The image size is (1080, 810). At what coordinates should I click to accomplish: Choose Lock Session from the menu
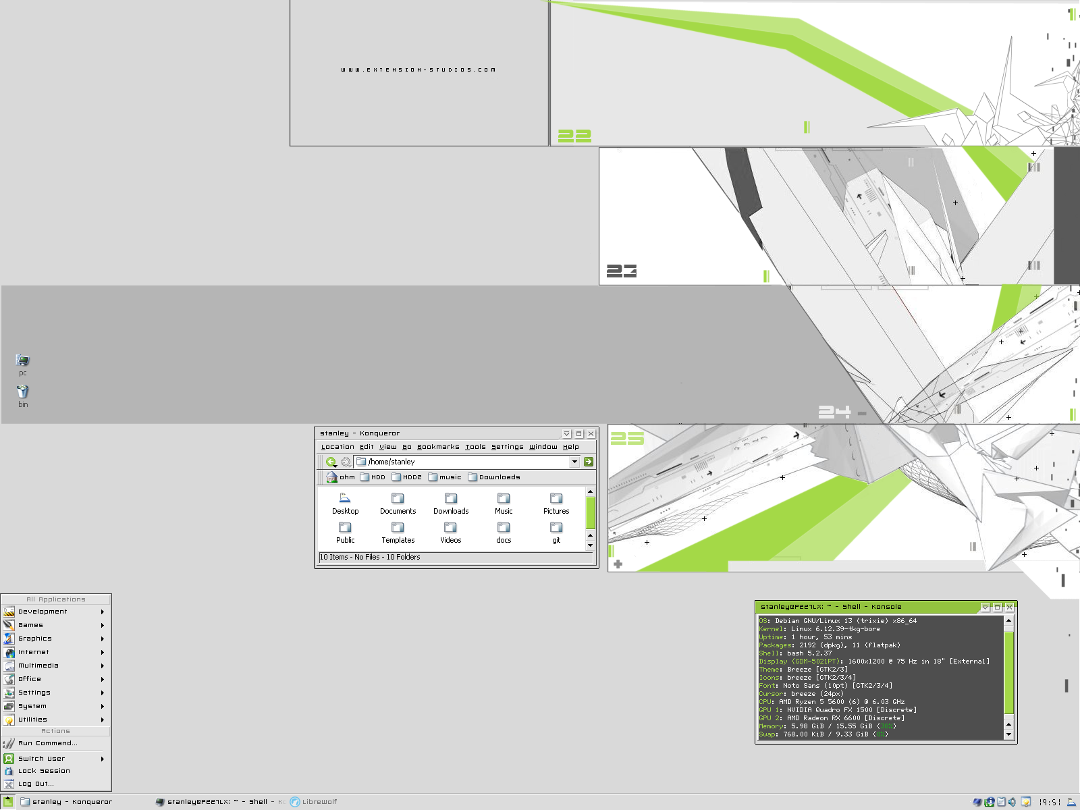[x=56, y=771]
